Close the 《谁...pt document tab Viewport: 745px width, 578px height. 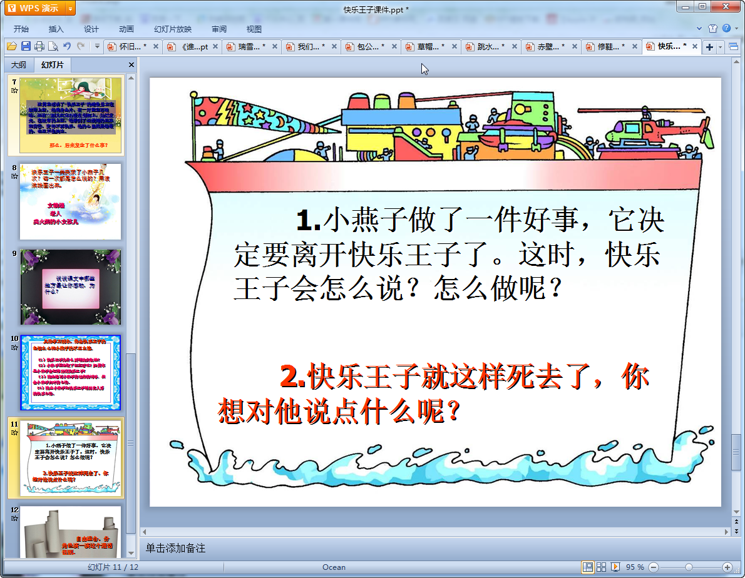(215, 46)
